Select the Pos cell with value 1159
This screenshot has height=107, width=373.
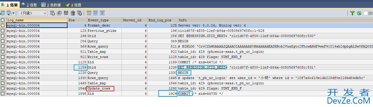(x=77, y=67)
